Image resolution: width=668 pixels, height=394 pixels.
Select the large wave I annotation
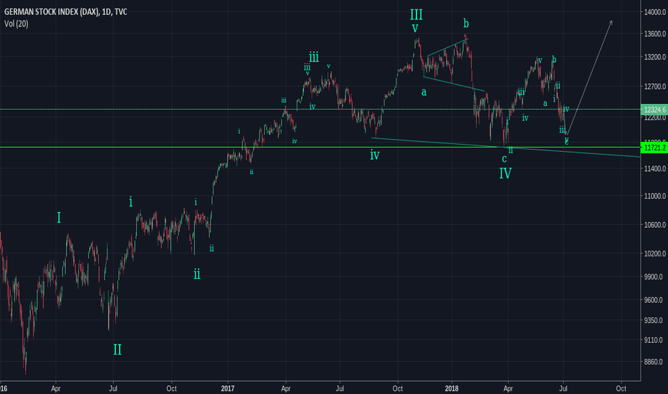(x=59, y=218)
